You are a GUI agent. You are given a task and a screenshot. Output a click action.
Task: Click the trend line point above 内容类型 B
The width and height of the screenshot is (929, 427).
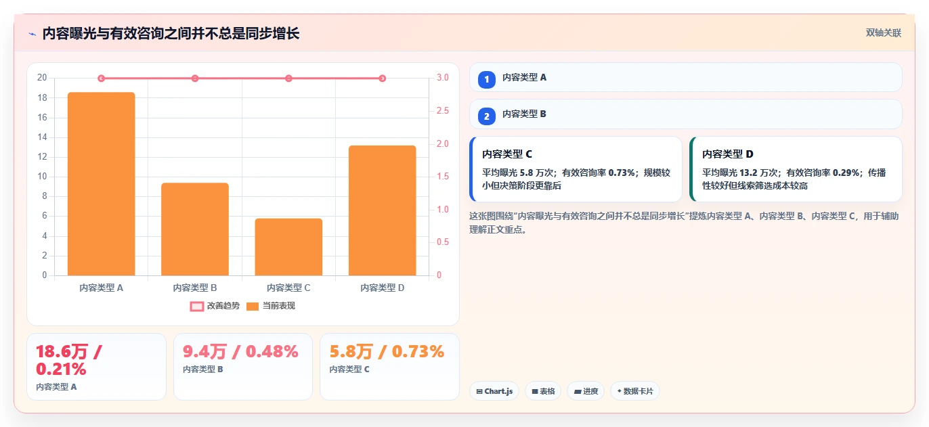coord(195,78)
